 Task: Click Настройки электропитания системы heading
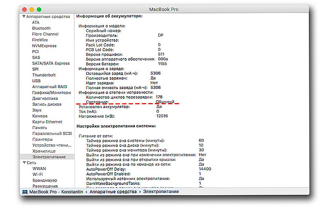(x=116, y=126)
